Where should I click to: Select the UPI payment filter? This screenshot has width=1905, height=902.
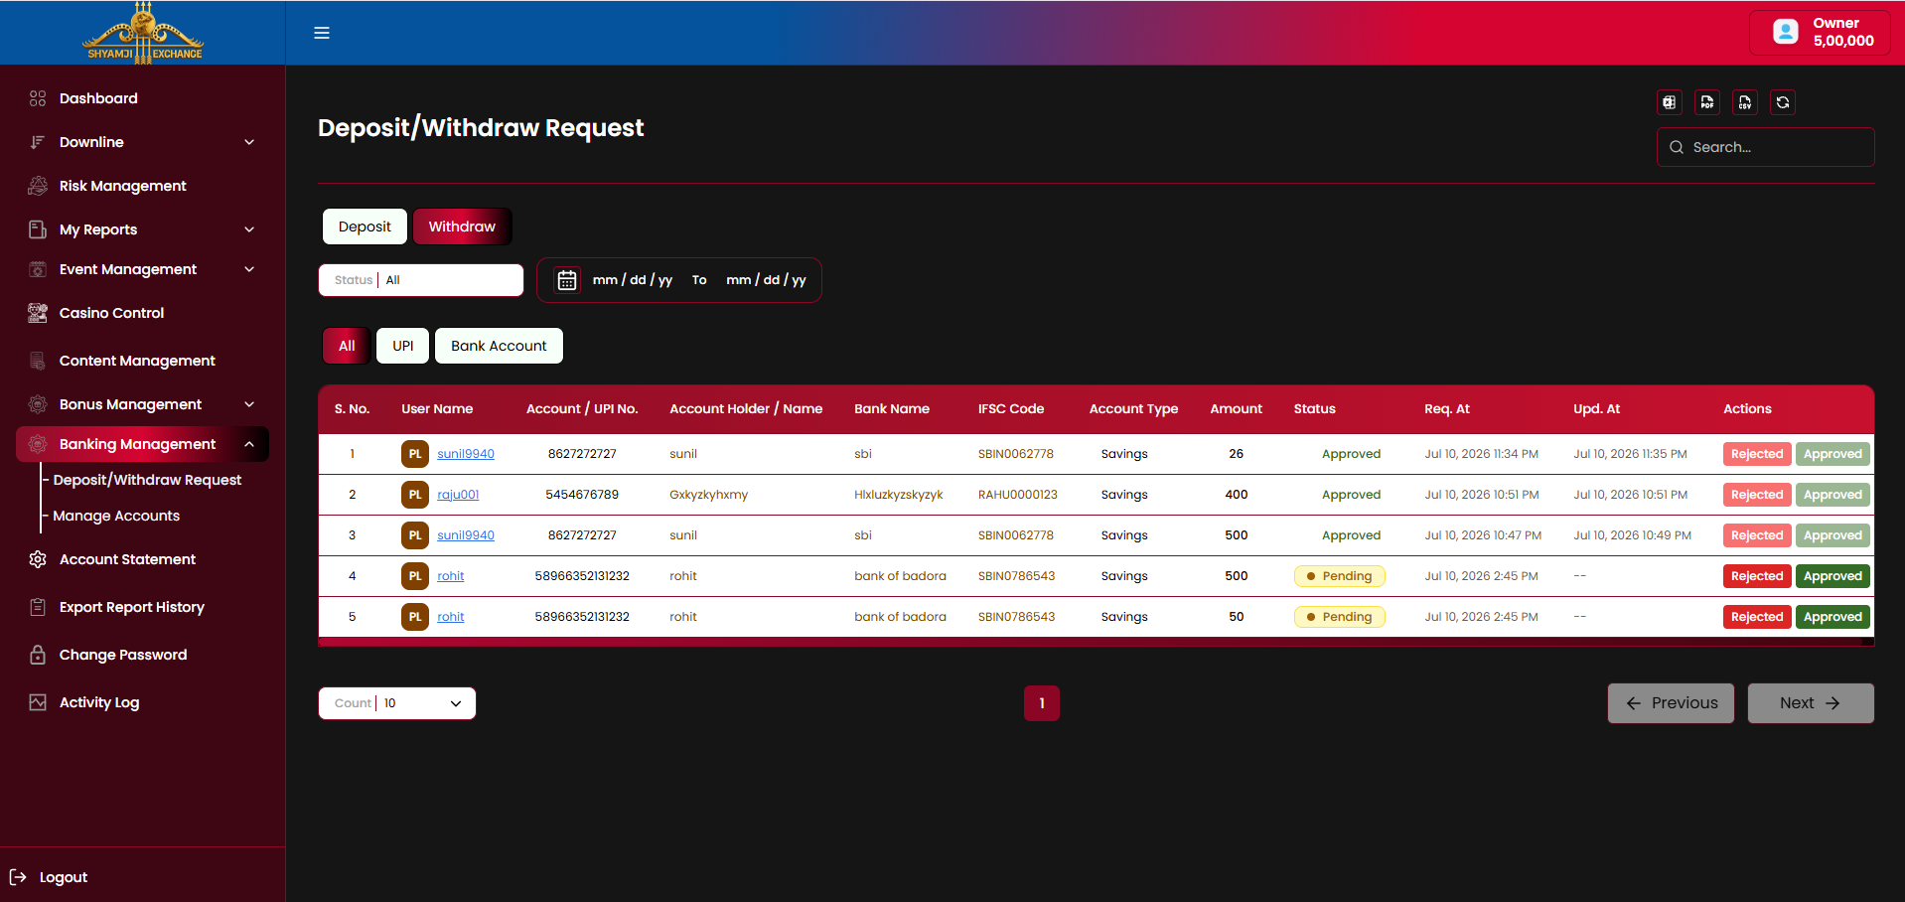coord(402,346)
